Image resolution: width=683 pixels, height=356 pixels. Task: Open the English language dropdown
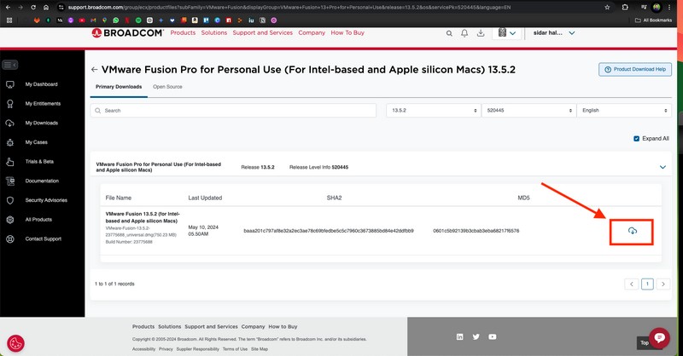[x=624, y=111]
